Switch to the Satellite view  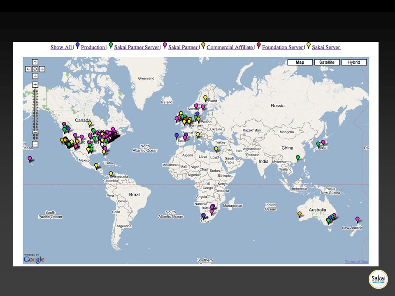point(327,62)
